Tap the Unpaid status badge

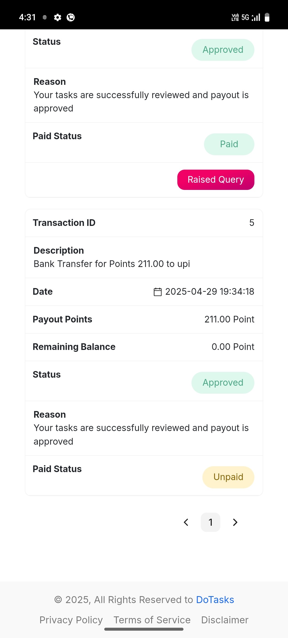[228, 477]
